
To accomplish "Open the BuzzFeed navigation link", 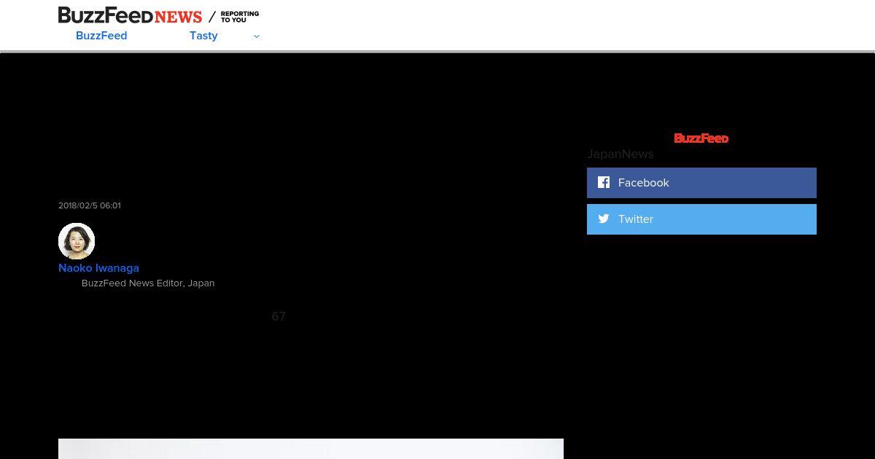I will [x=101, y=36].
